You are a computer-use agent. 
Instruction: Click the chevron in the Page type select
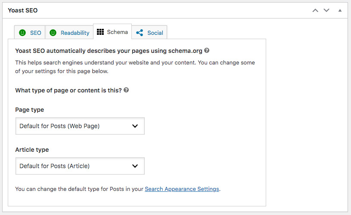pyautogui.click(x=135, y=126)
